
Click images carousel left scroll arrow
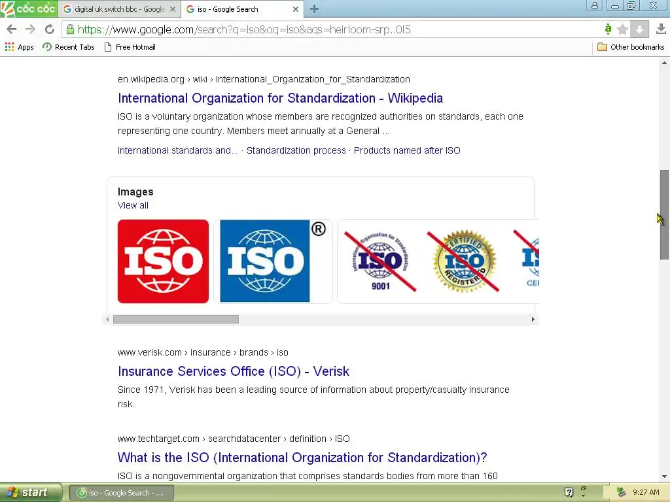pos(108,319)
